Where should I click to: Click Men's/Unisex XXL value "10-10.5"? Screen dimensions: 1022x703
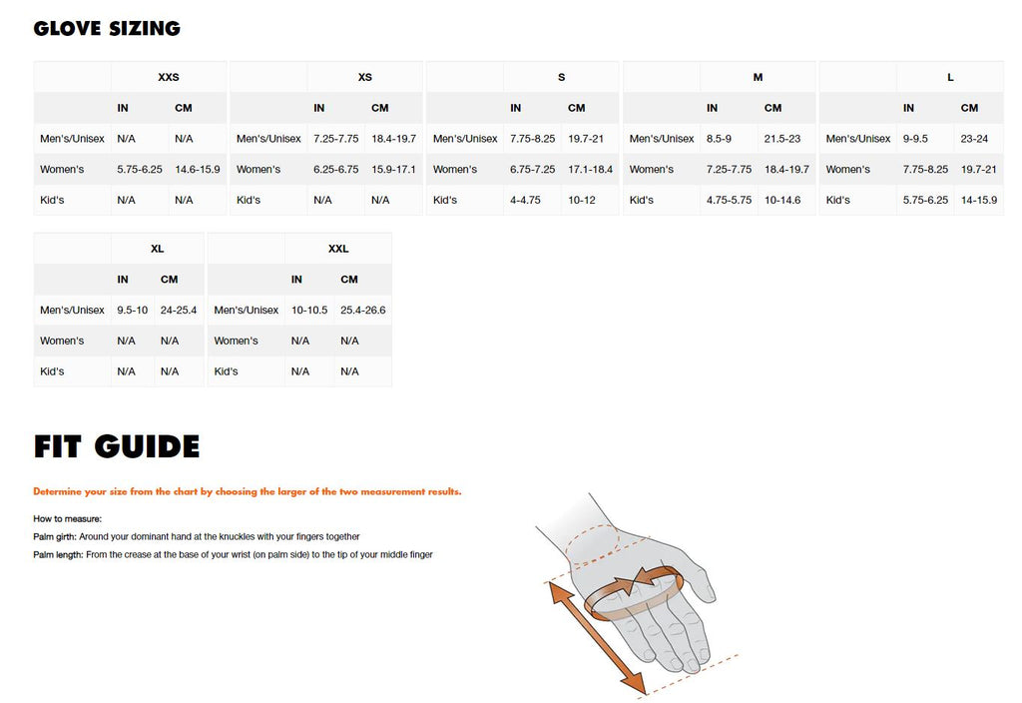[309, 311]
